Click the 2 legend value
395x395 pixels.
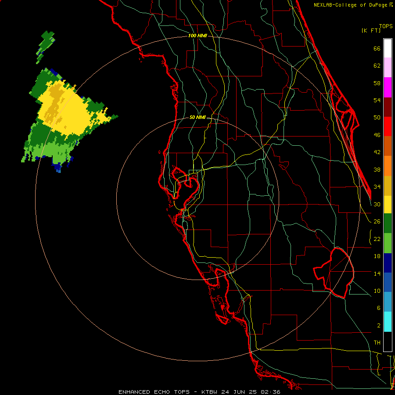378,326
